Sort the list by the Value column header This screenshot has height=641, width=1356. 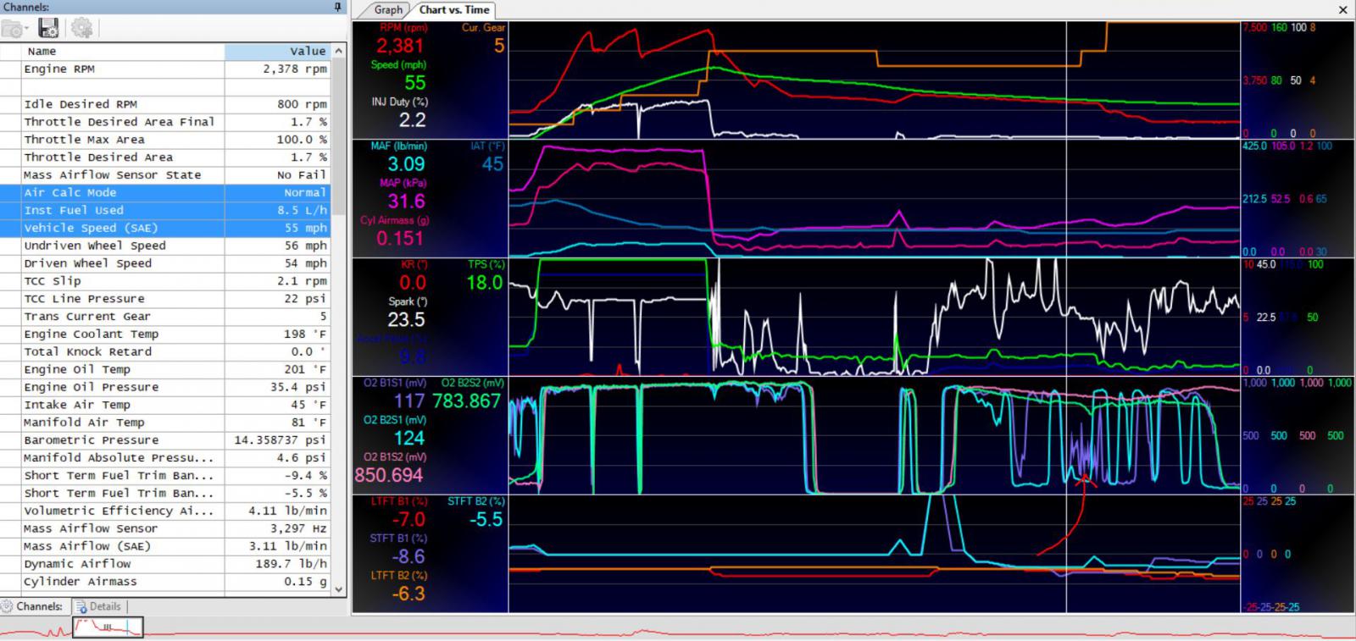(x=278, y=51)
